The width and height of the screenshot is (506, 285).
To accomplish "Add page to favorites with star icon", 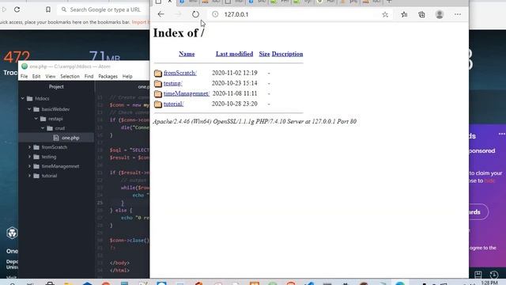I will coord(385,14).
